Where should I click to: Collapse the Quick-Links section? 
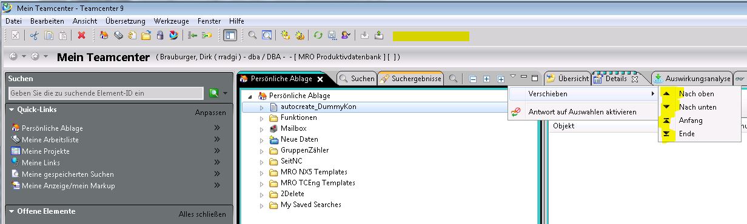12,110
